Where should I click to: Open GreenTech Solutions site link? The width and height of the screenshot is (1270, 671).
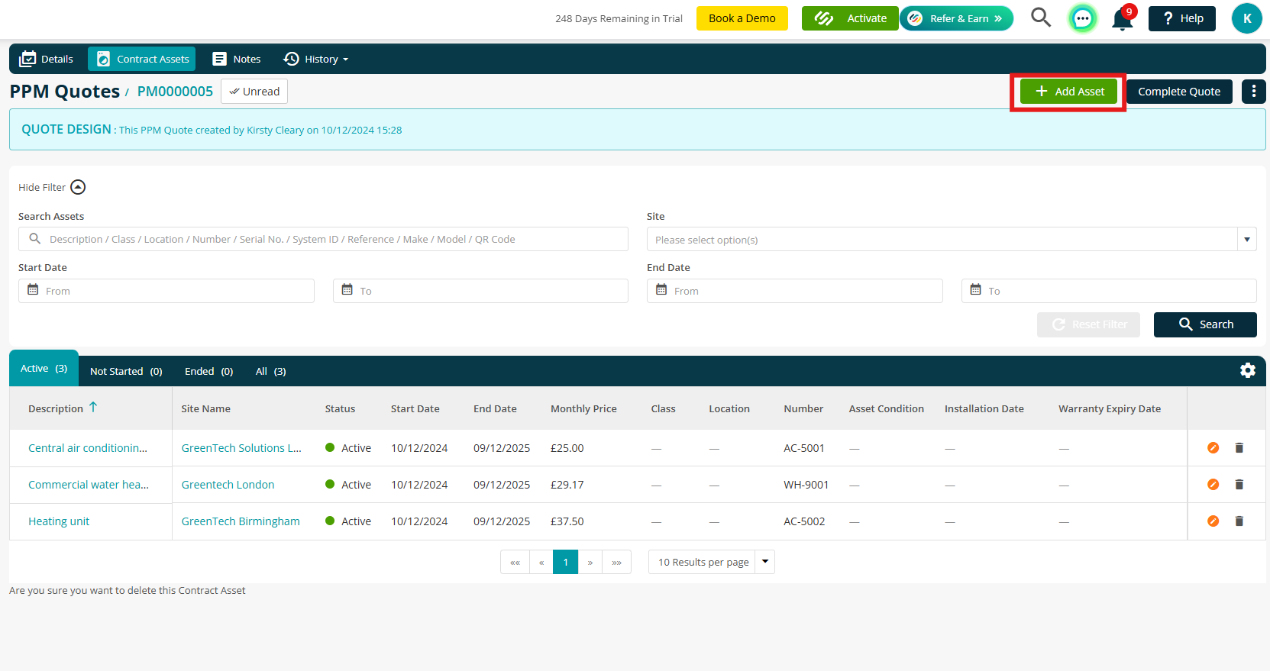click(x=241, y=448)
